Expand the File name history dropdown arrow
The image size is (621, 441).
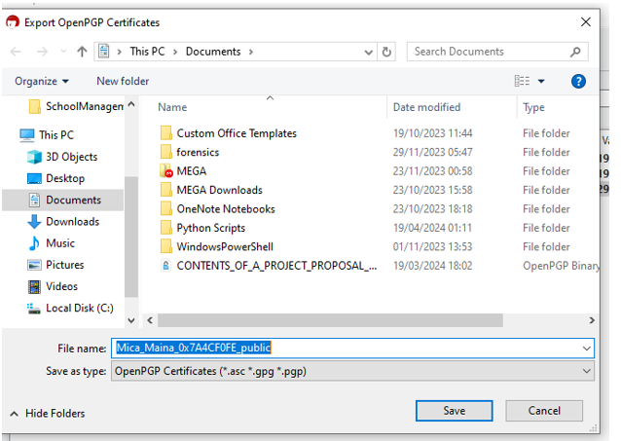(586, 348)
